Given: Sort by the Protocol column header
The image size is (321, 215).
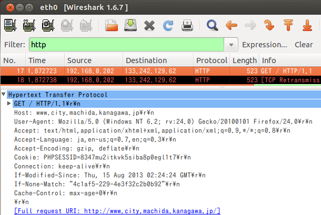Looking at the screenshot, I should point(212,60).
